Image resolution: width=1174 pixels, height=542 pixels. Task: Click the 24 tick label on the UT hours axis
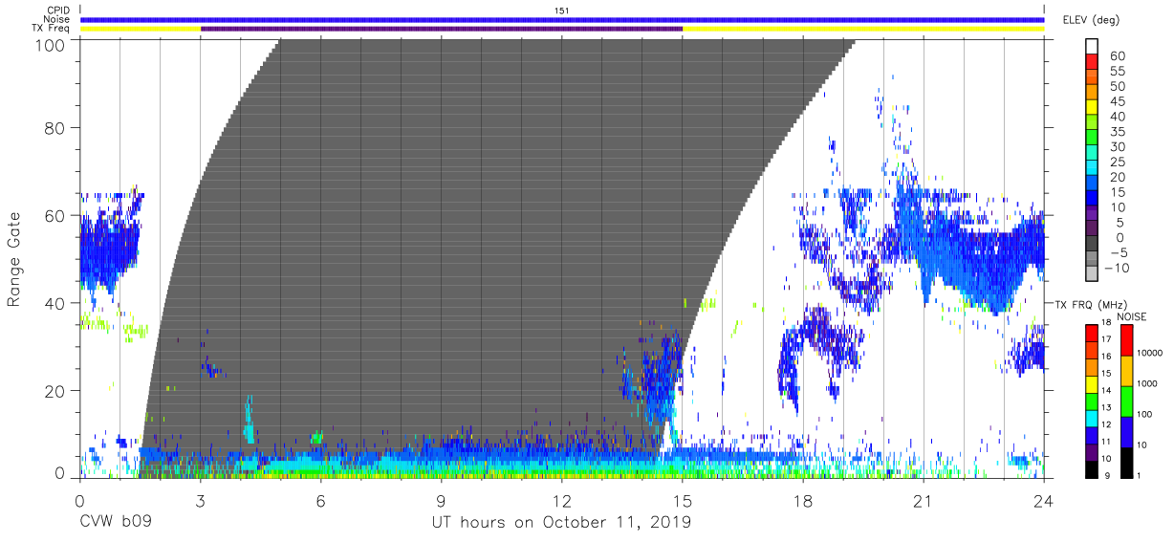pos(1044,499)
